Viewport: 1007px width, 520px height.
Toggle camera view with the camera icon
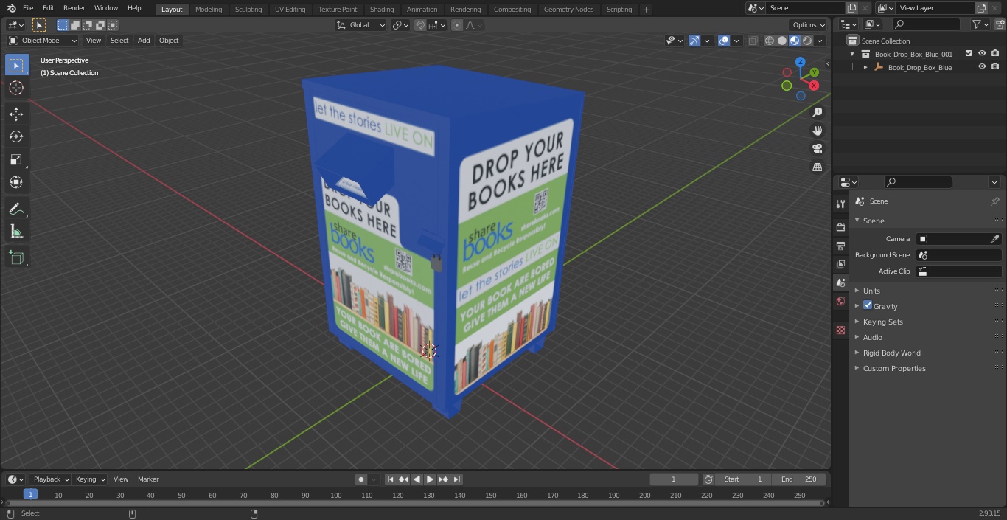[x=818, y=148]
